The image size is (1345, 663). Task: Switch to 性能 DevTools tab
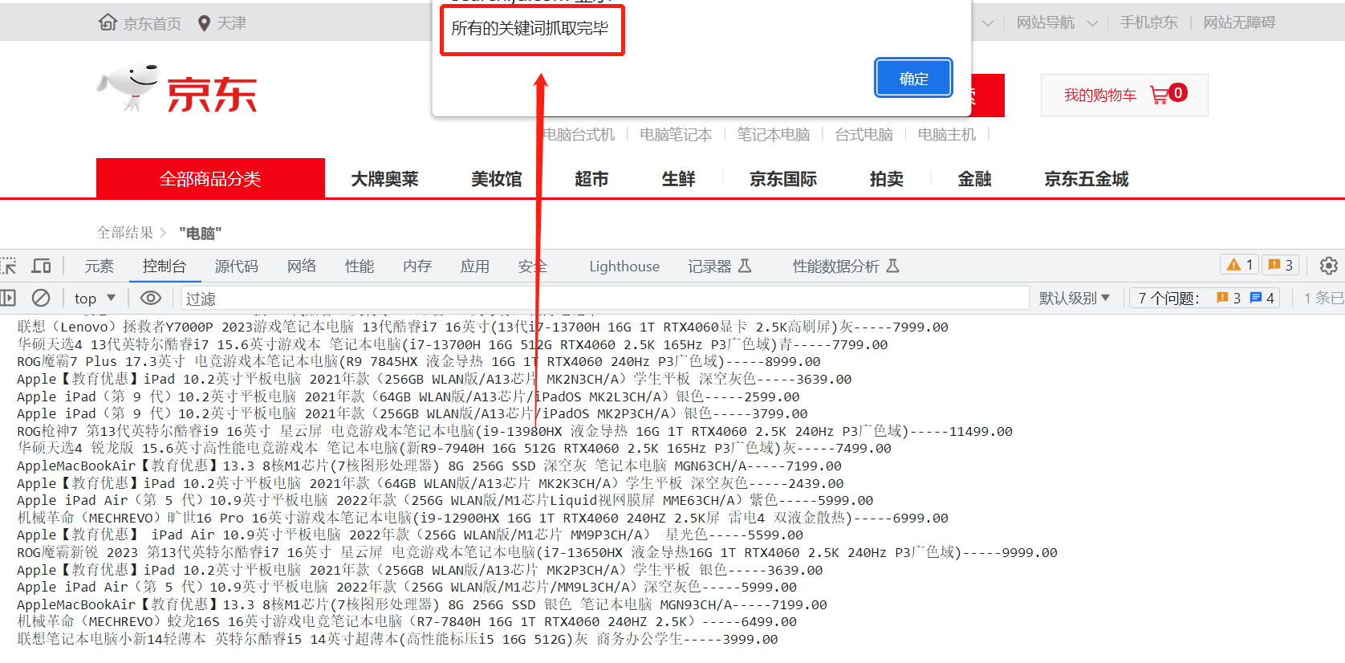coord(360,266)
